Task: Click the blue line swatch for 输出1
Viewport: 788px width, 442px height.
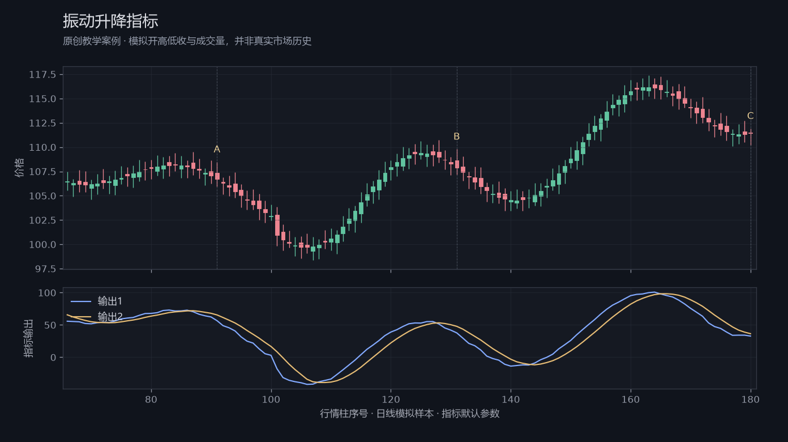Action: tap(81, 301)
